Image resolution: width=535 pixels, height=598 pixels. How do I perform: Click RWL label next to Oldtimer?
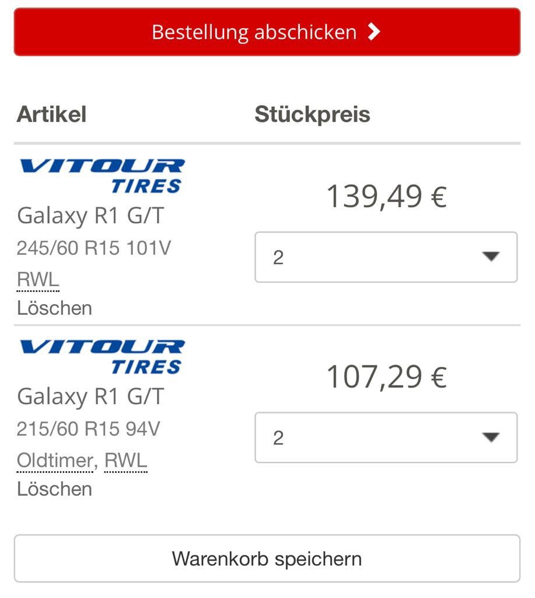(x=126, y=460)
